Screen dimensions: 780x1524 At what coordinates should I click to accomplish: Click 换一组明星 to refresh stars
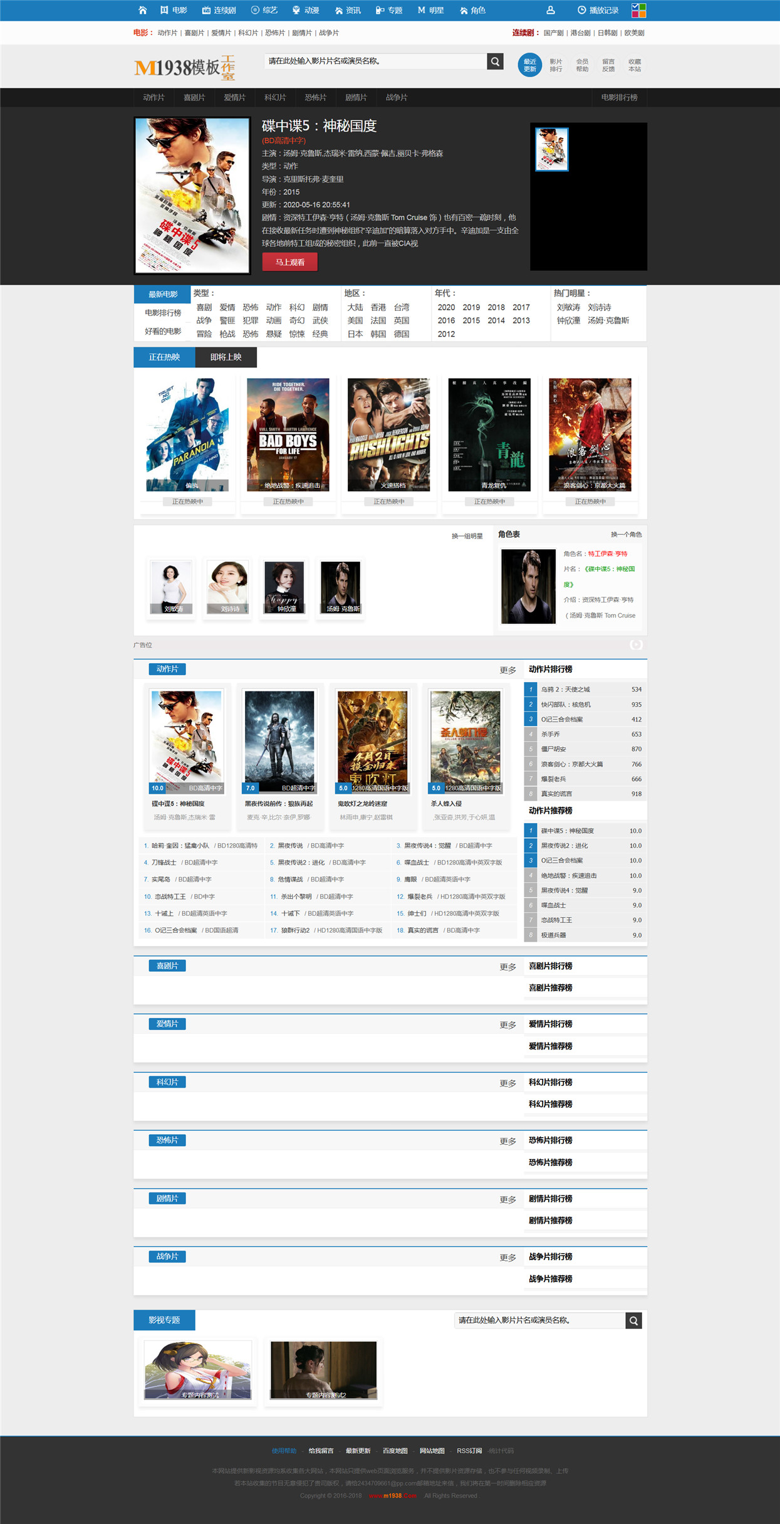[x=467, y=536]
